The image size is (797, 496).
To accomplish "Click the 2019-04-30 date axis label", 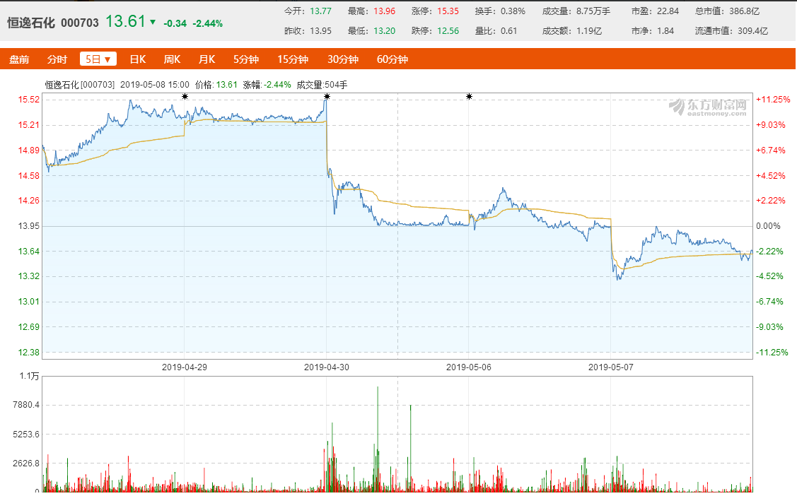I will (327, 367).
